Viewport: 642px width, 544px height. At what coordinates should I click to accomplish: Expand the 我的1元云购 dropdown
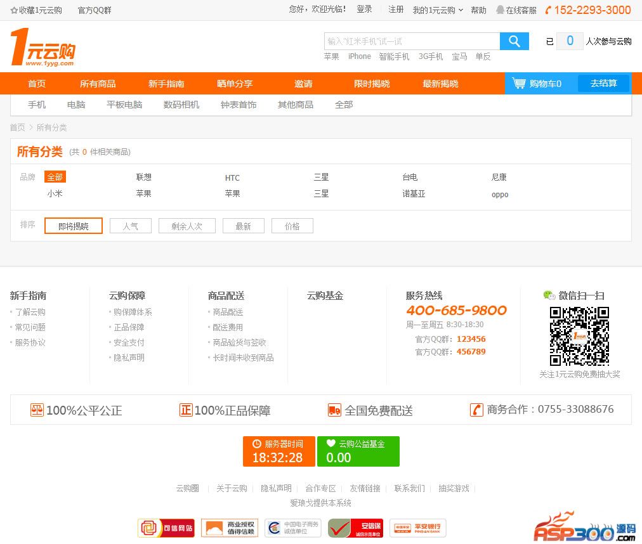438,10
